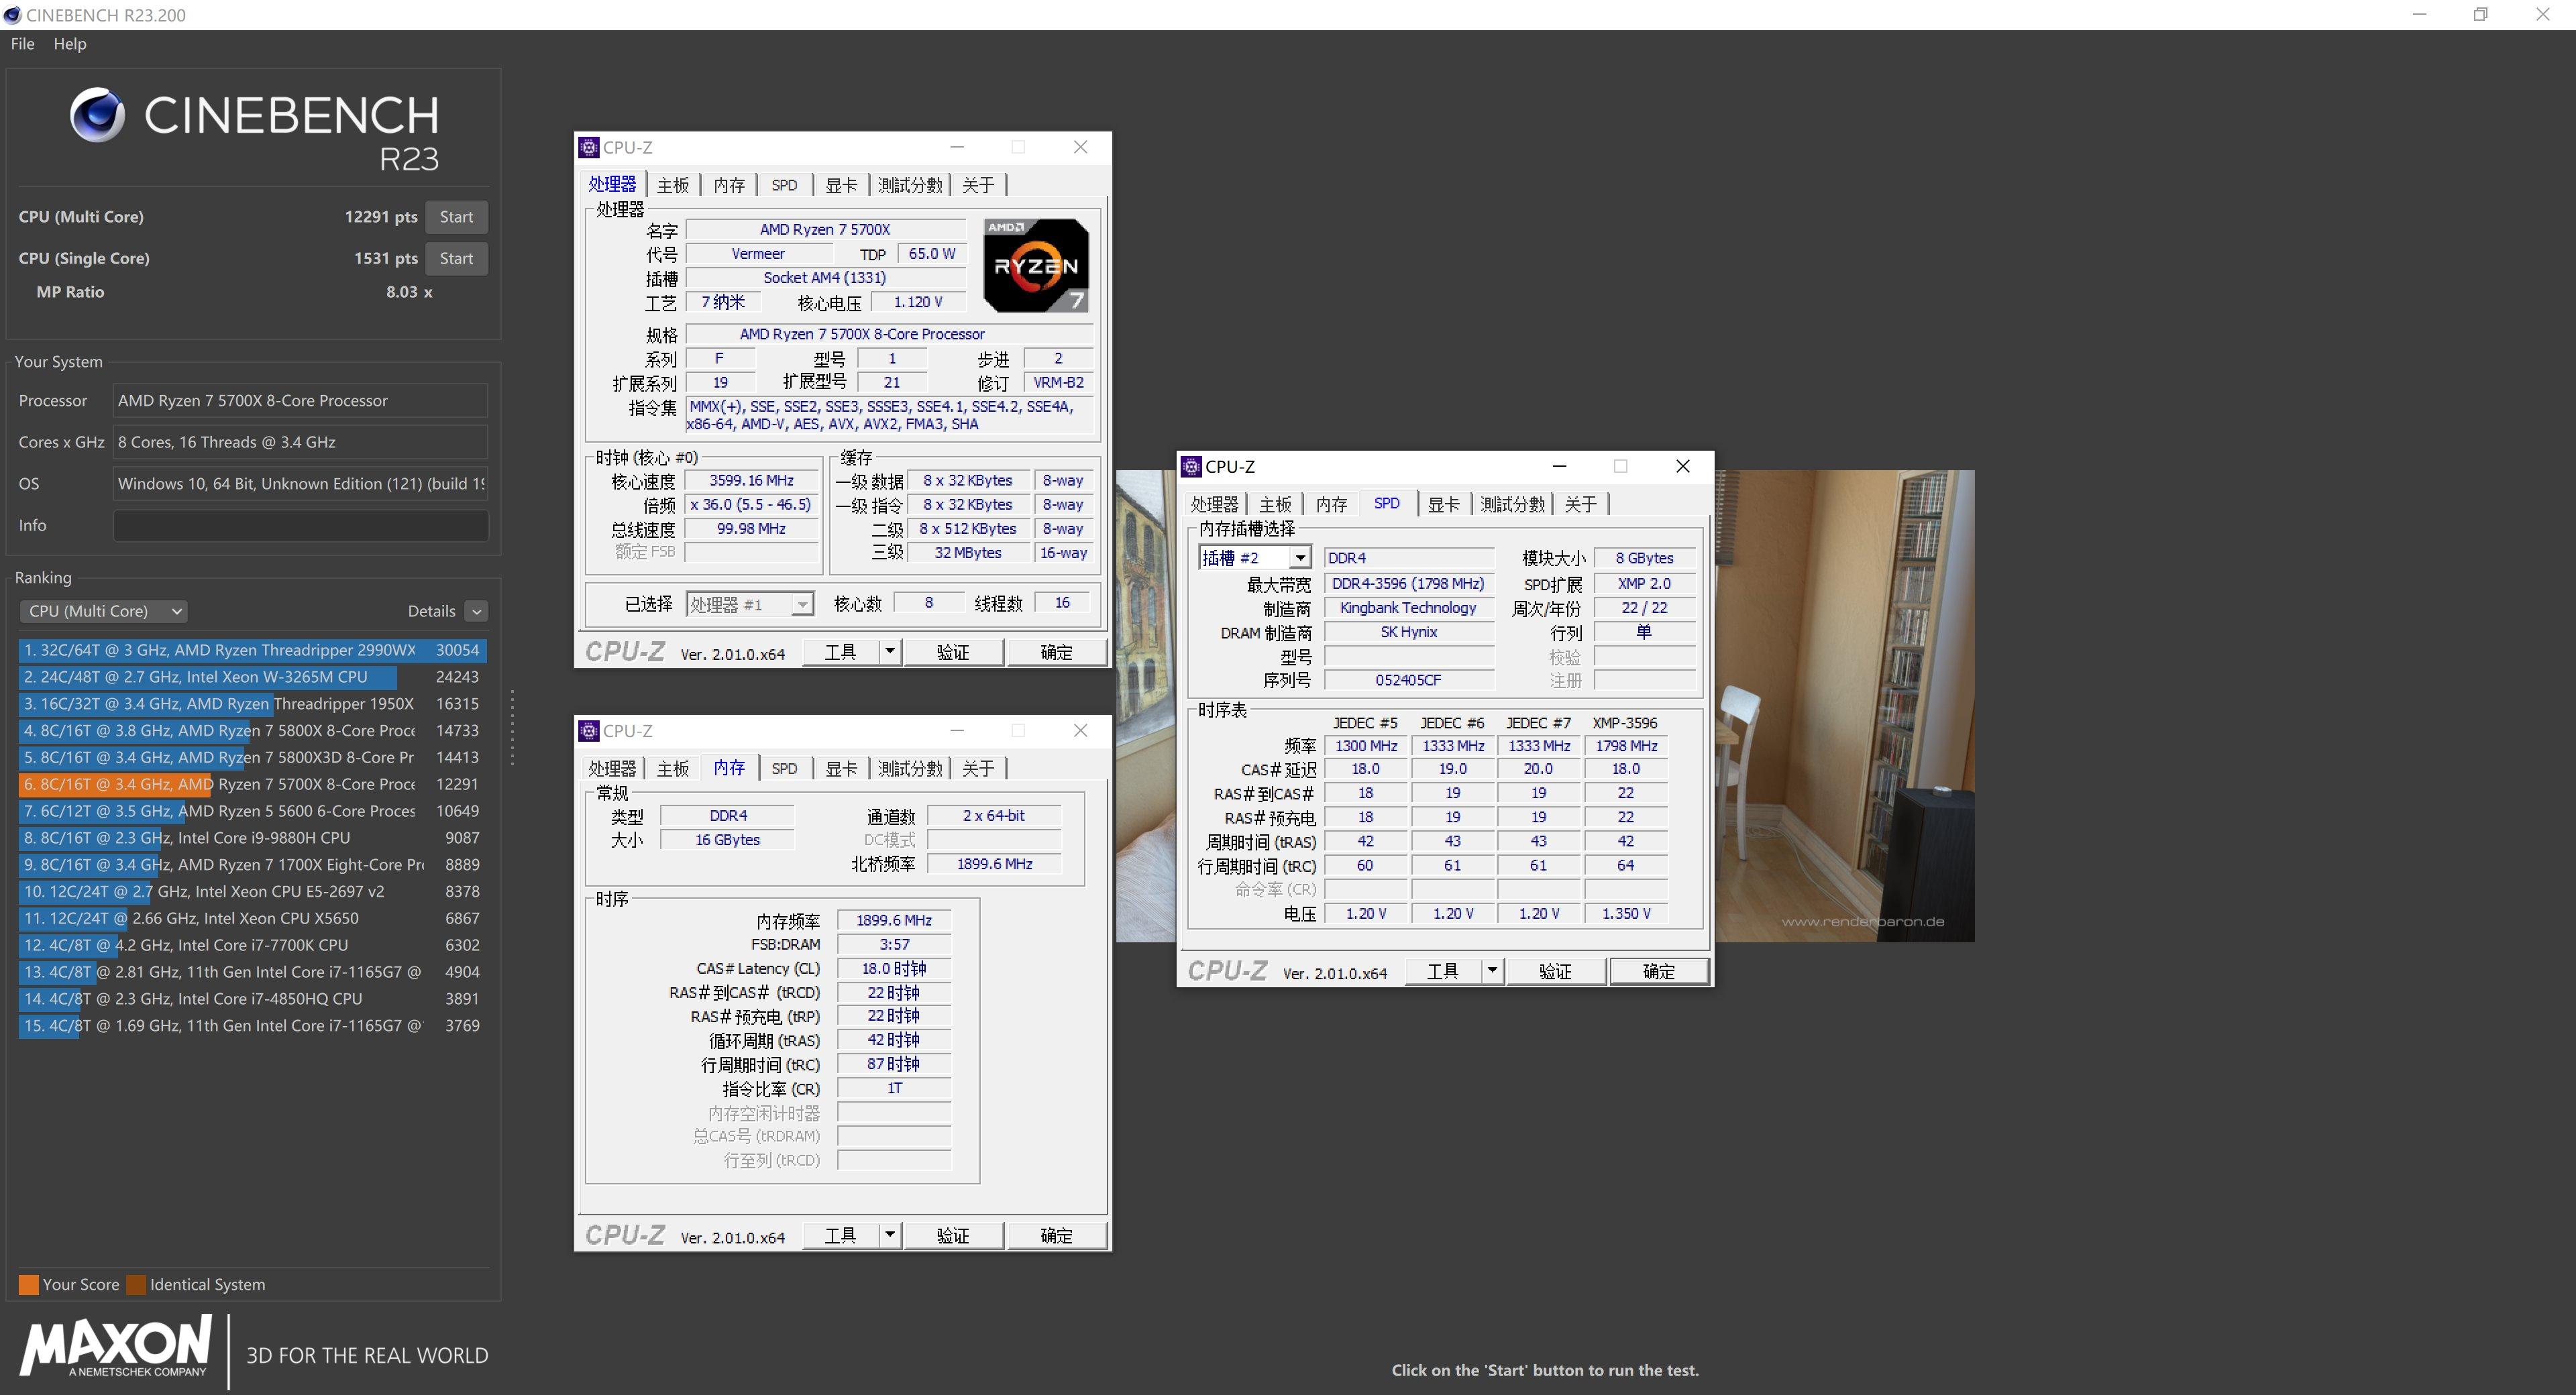
Task: Expand the Details dropdown in Ranking panel
Action: (475, 611)
